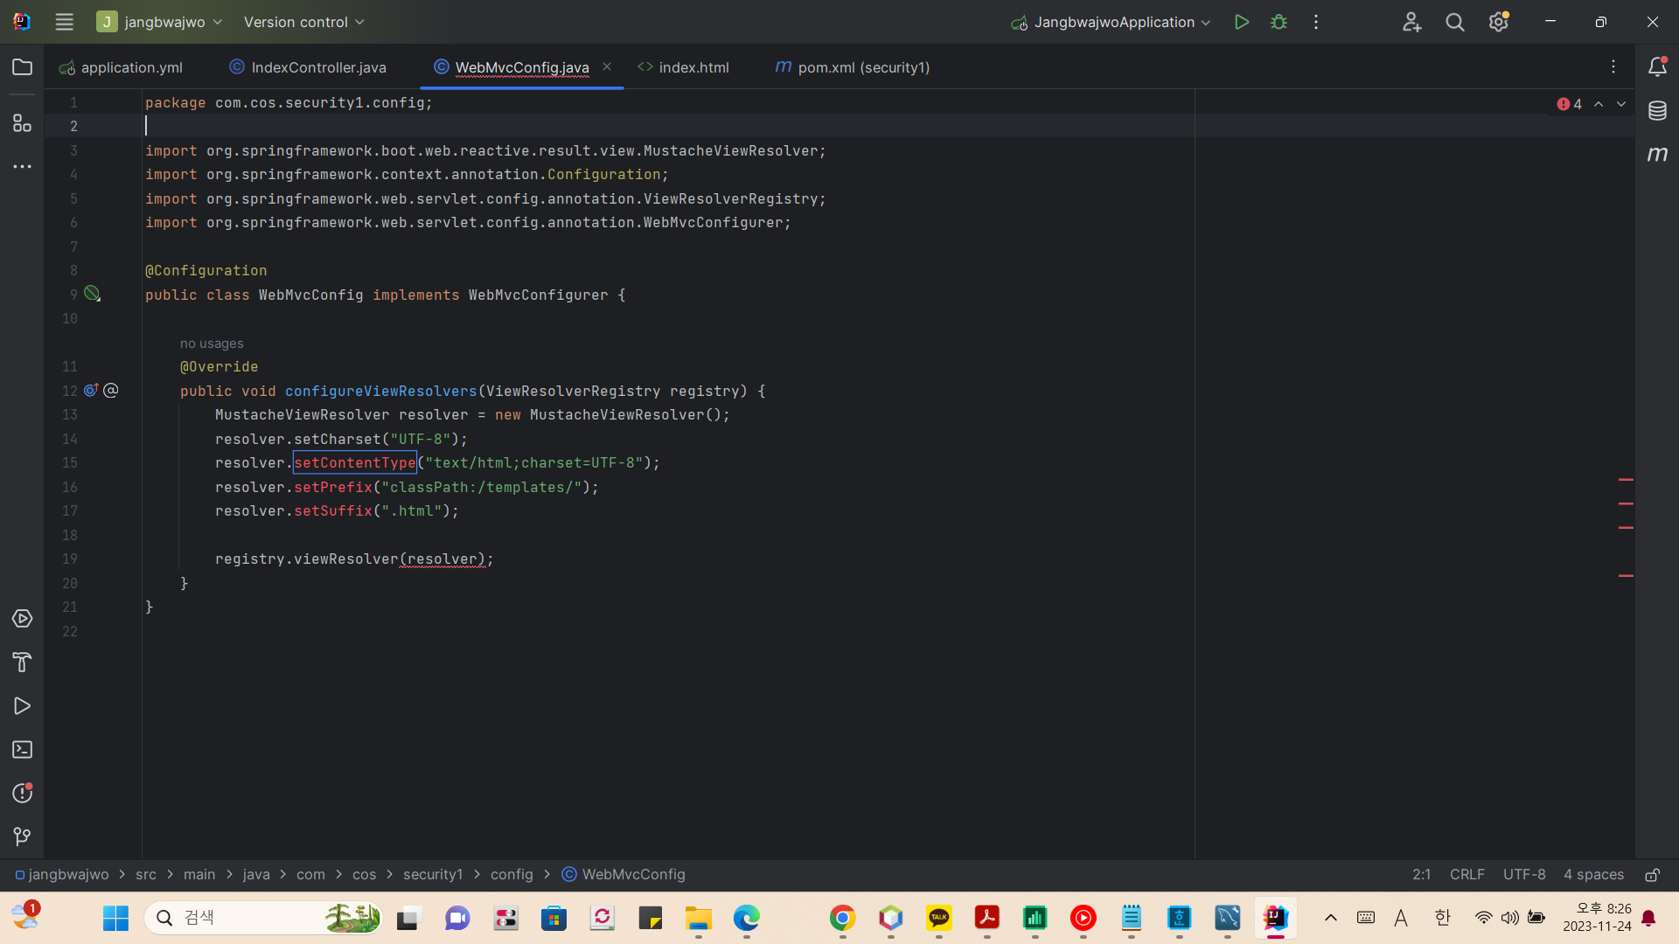Run JangbwajwoApplication with play button

pyautogui.click(x=1241, y=22)
